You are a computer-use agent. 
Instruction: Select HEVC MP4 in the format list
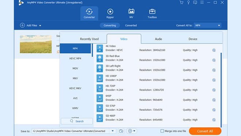[75, 58]
